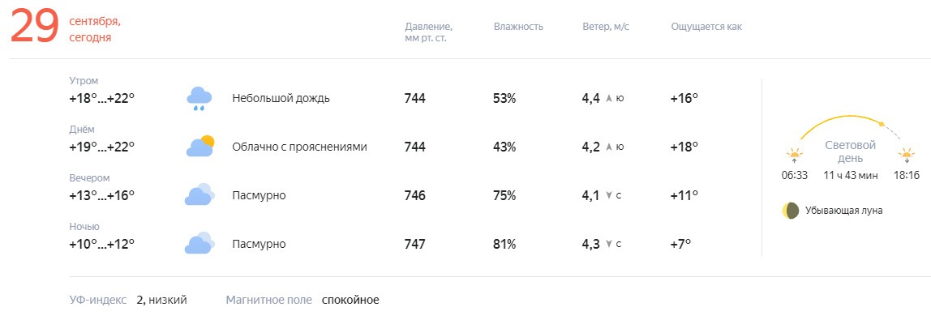Click the sunrise icon above 06:33
Image resolution: width=931 pixels, height=320 pixels.
(x=795, y=156)
